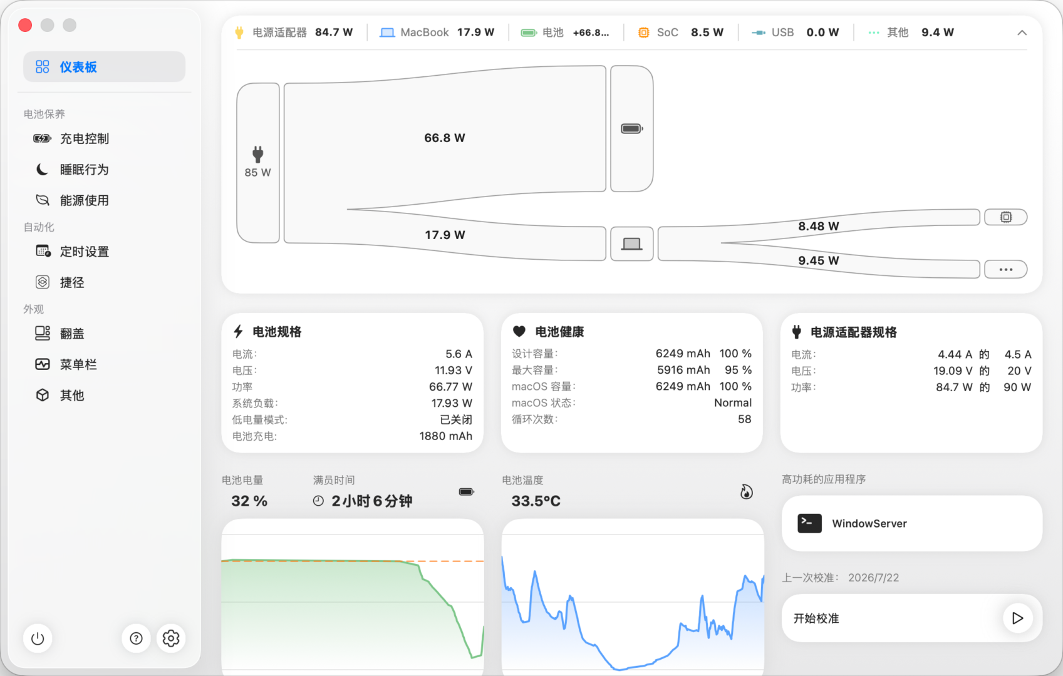
Task: Click the SoC chip icon in header
Action: [643, 33]
